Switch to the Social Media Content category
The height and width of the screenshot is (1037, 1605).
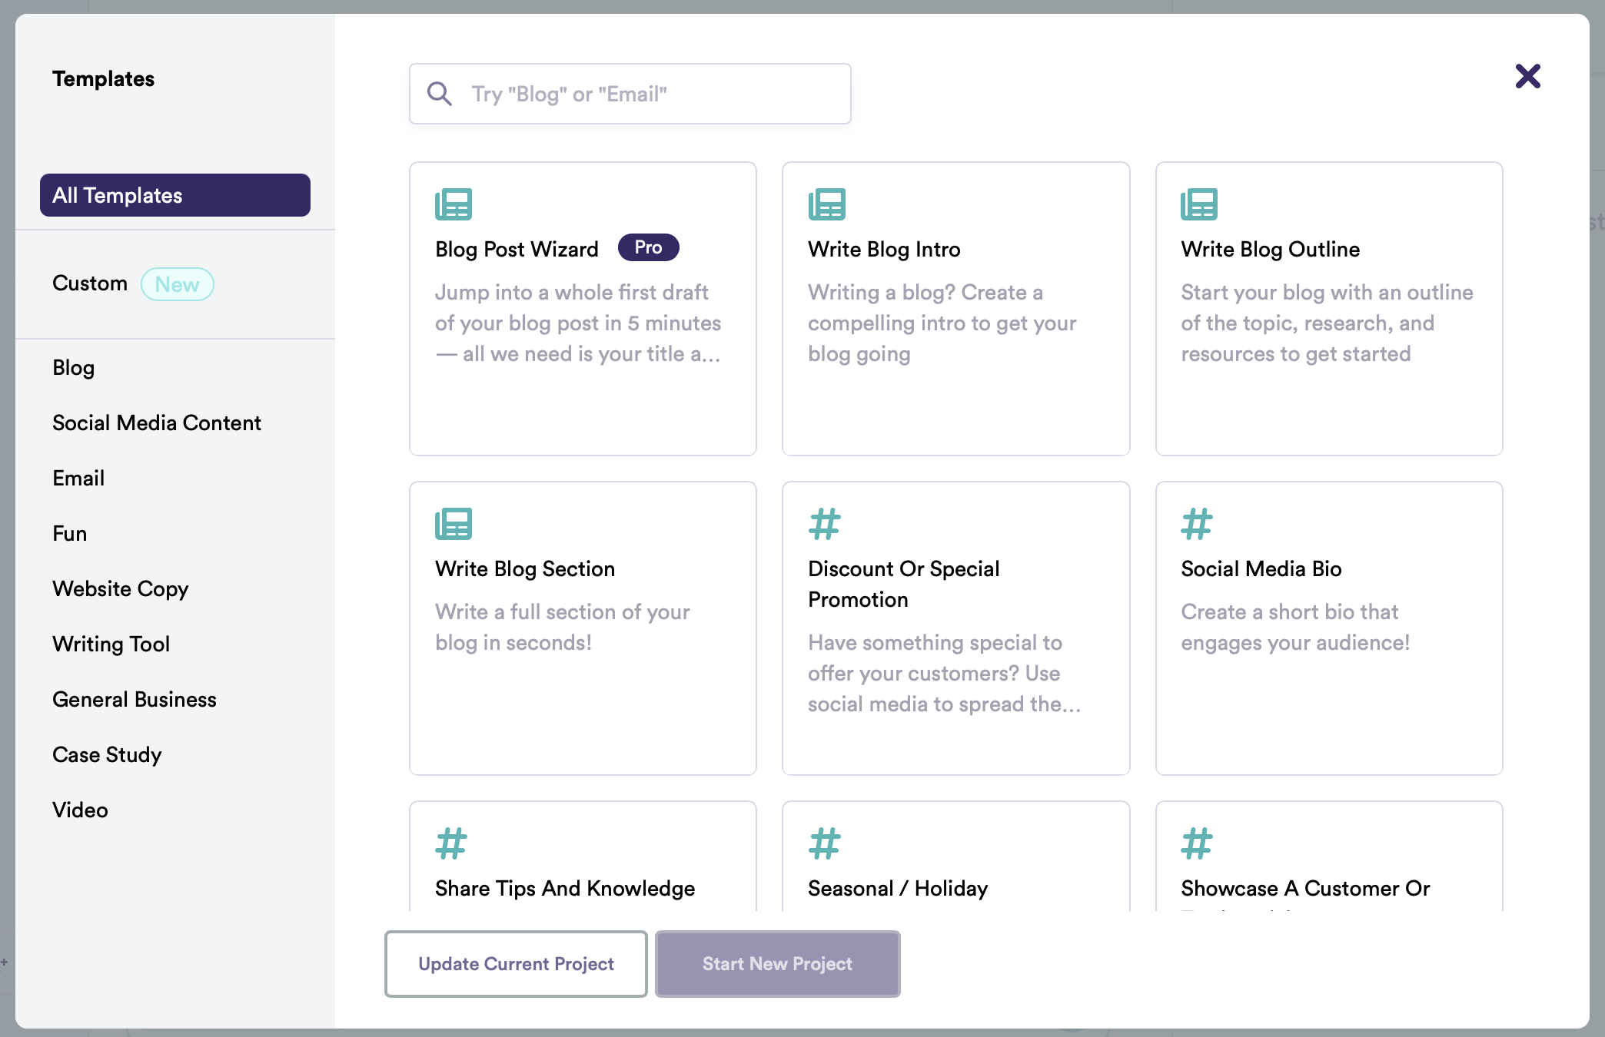(x=157, y=422)
